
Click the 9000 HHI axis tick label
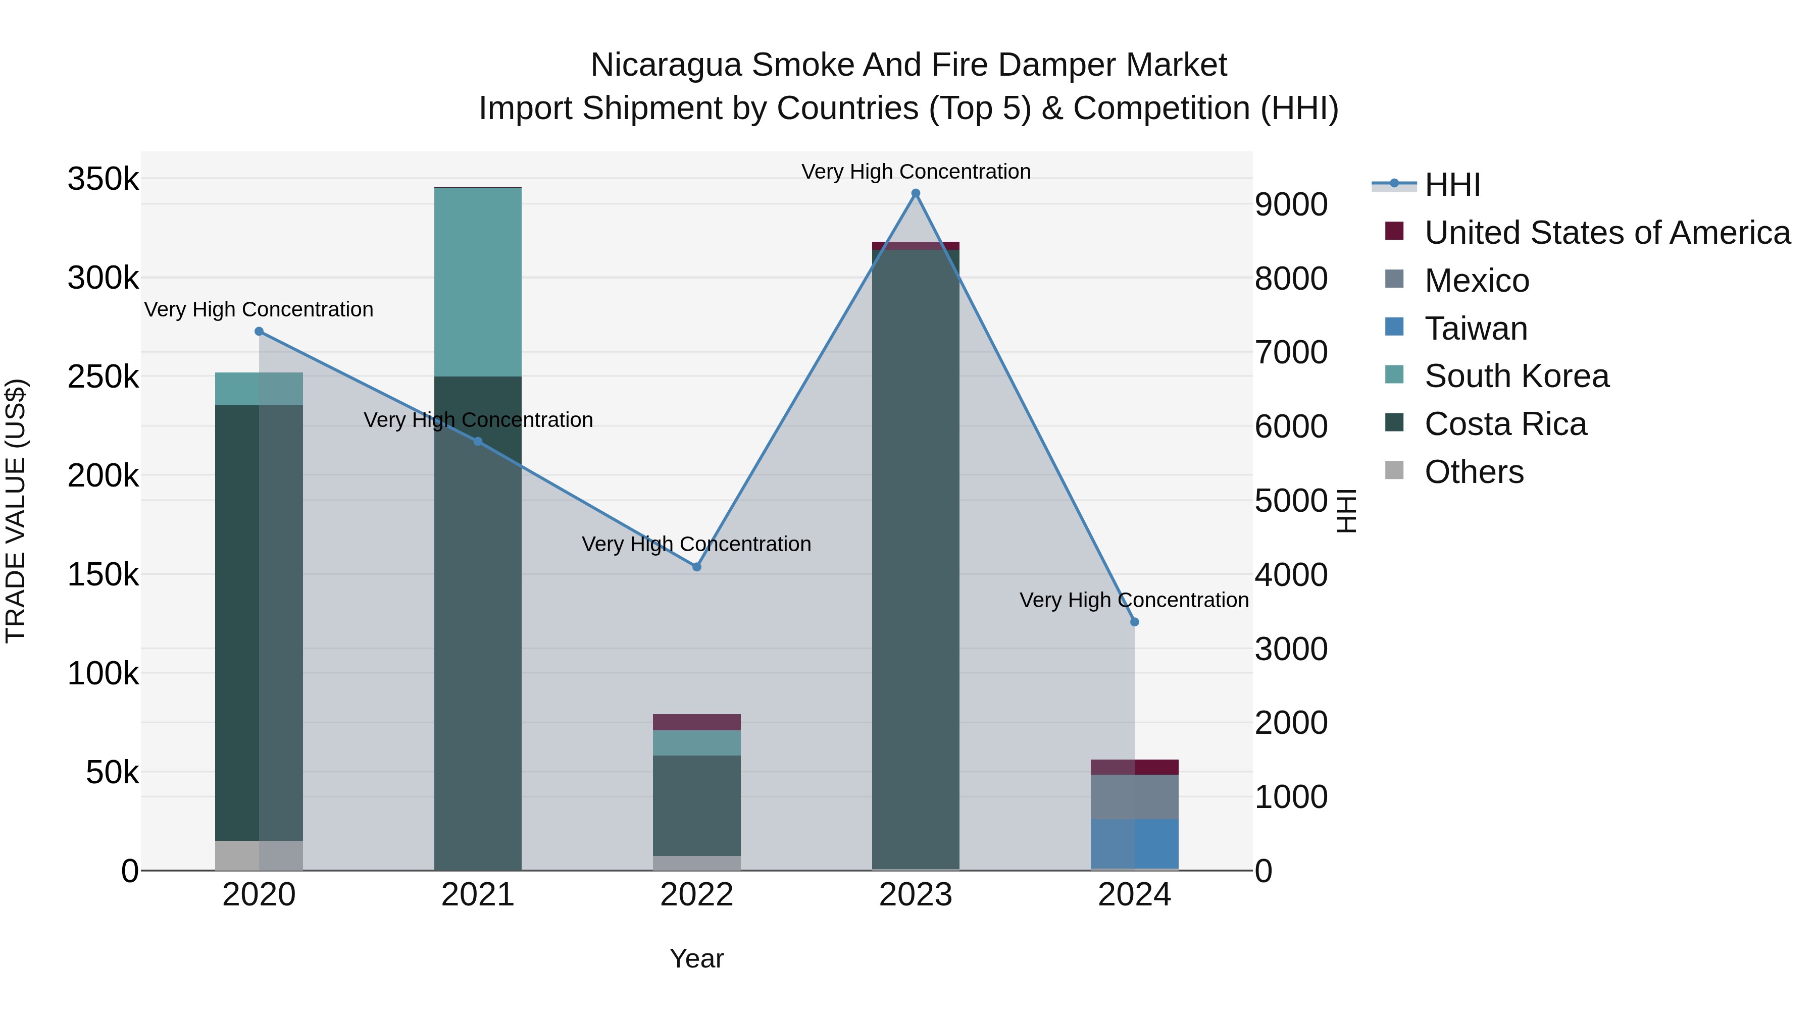pyautogui.click(x=1291, y=204)
